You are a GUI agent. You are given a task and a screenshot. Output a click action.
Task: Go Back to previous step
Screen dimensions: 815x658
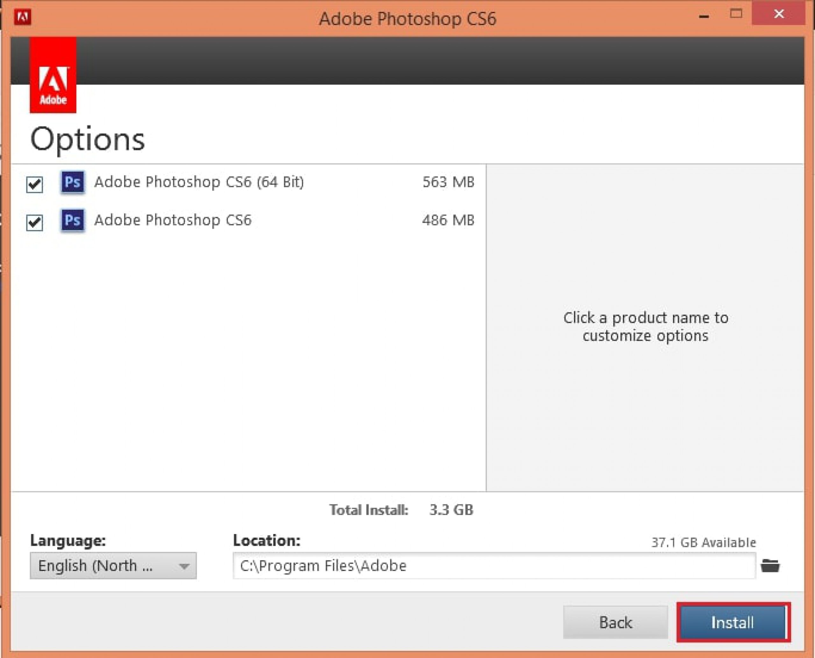pos(615,622)
